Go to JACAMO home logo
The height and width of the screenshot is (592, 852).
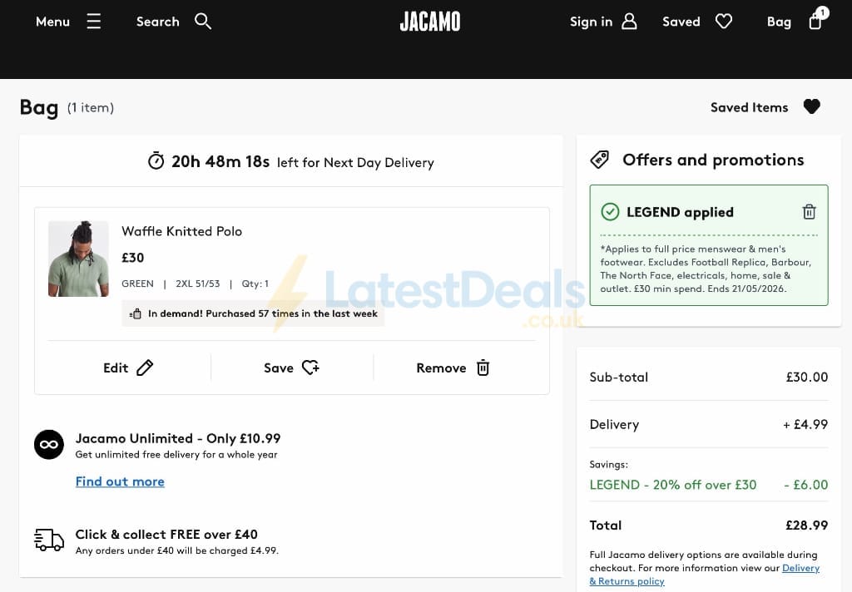point(430,22)
